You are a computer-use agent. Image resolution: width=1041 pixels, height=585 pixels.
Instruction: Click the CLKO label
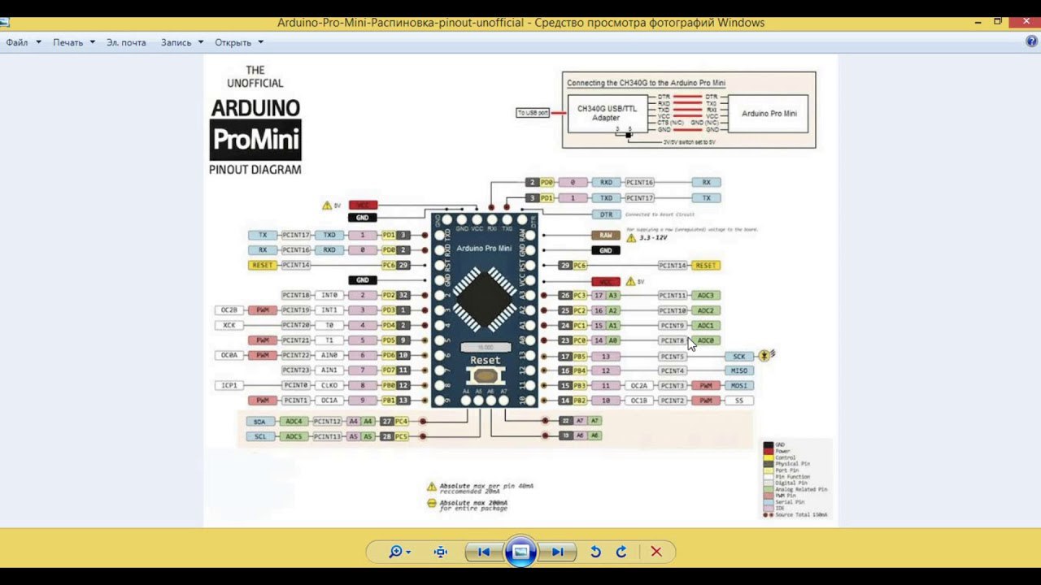tap(329, 385)
